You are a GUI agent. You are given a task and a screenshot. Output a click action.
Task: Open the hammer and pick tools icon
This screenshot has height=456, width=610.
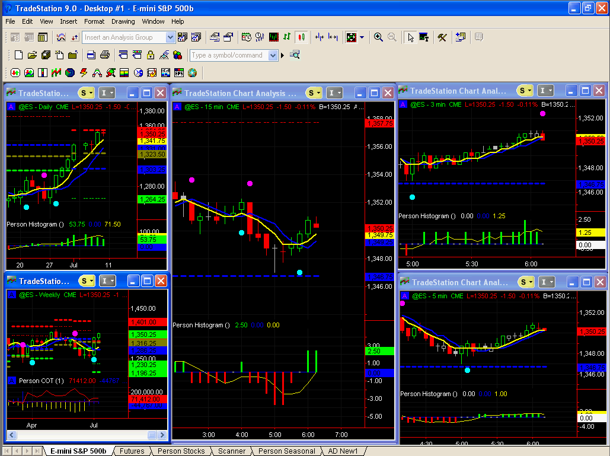point(442,37)
